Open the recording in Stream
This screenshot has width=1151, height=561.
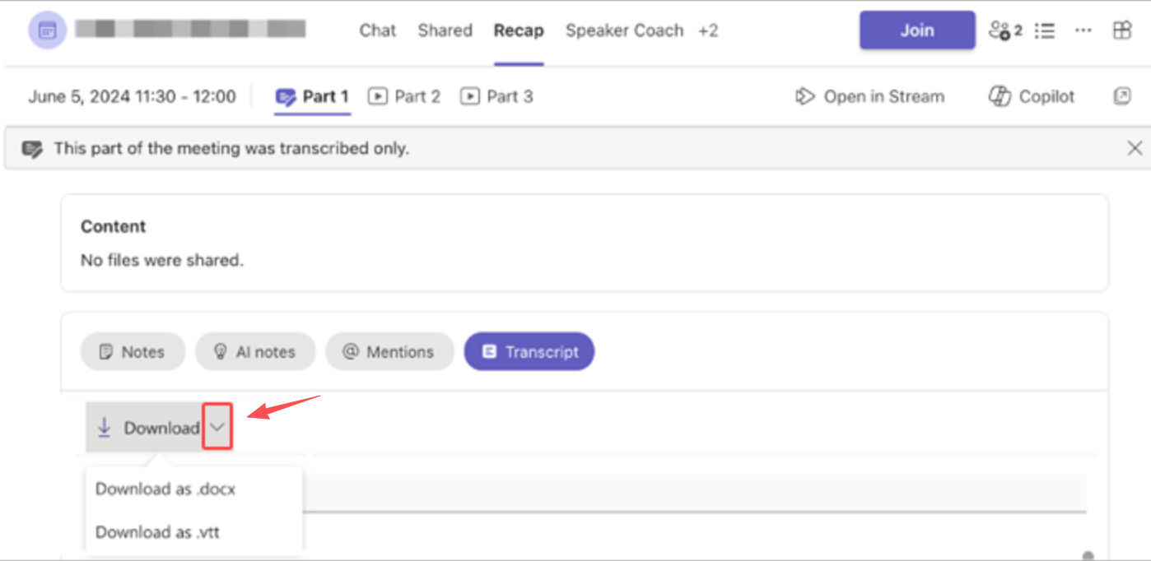tap(869, 96)
